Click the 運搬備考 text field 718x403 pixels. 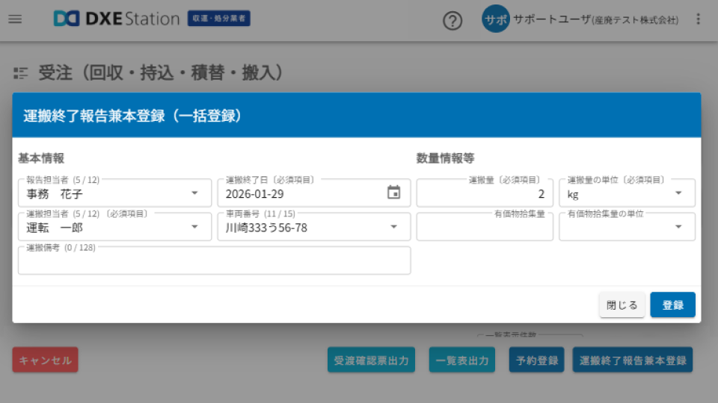[x=214, y=263]
